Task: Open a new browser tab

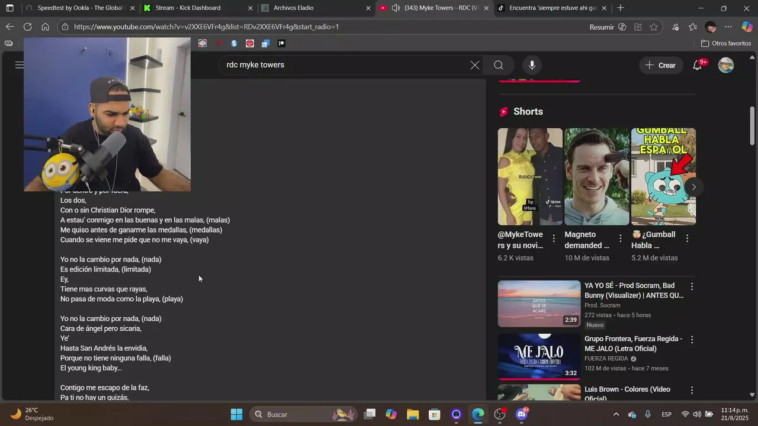Action: pos(620,8)
